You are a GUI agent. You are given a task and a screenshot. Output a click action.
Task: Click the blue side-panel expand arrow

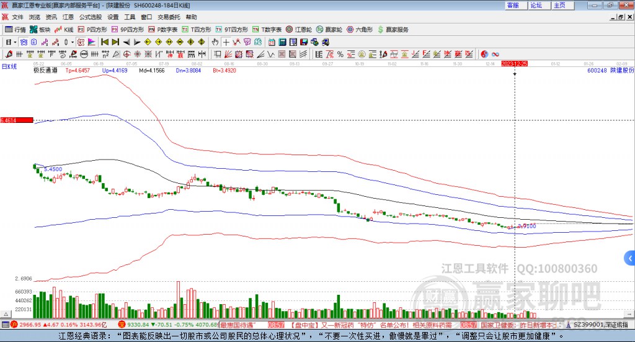(x=630, y=258)
